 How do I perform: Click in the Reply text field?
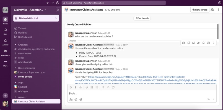[x=142, y=93]
